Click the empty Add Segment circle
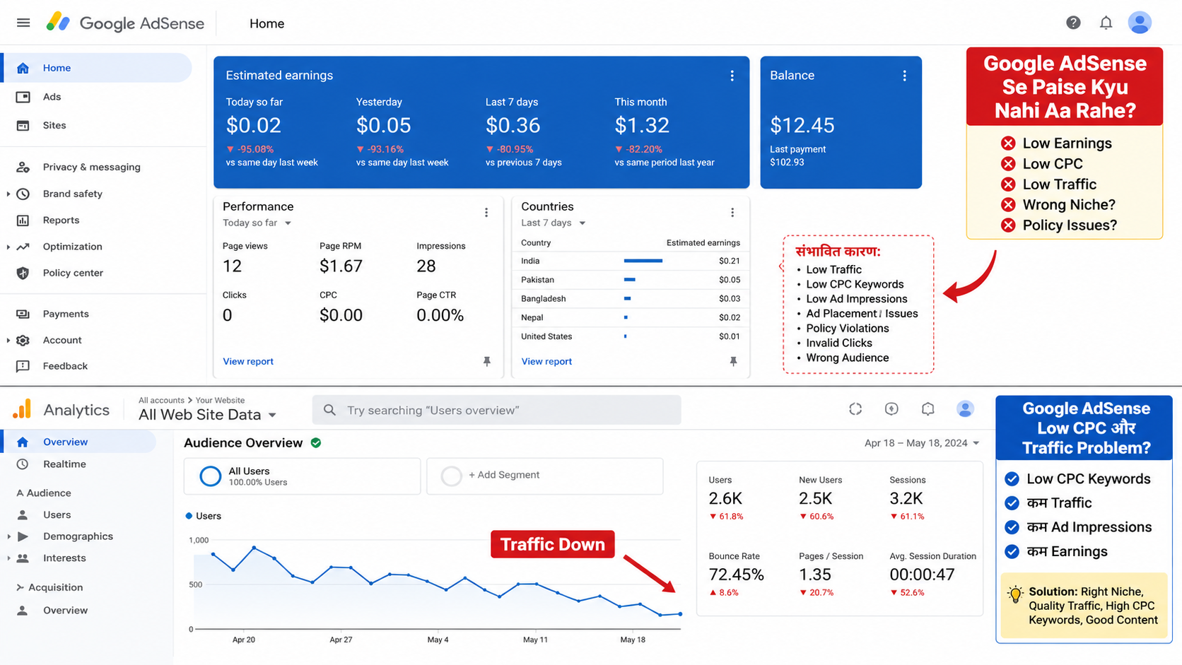This screenshot has height=665, width=1182. tap(451, 476)
